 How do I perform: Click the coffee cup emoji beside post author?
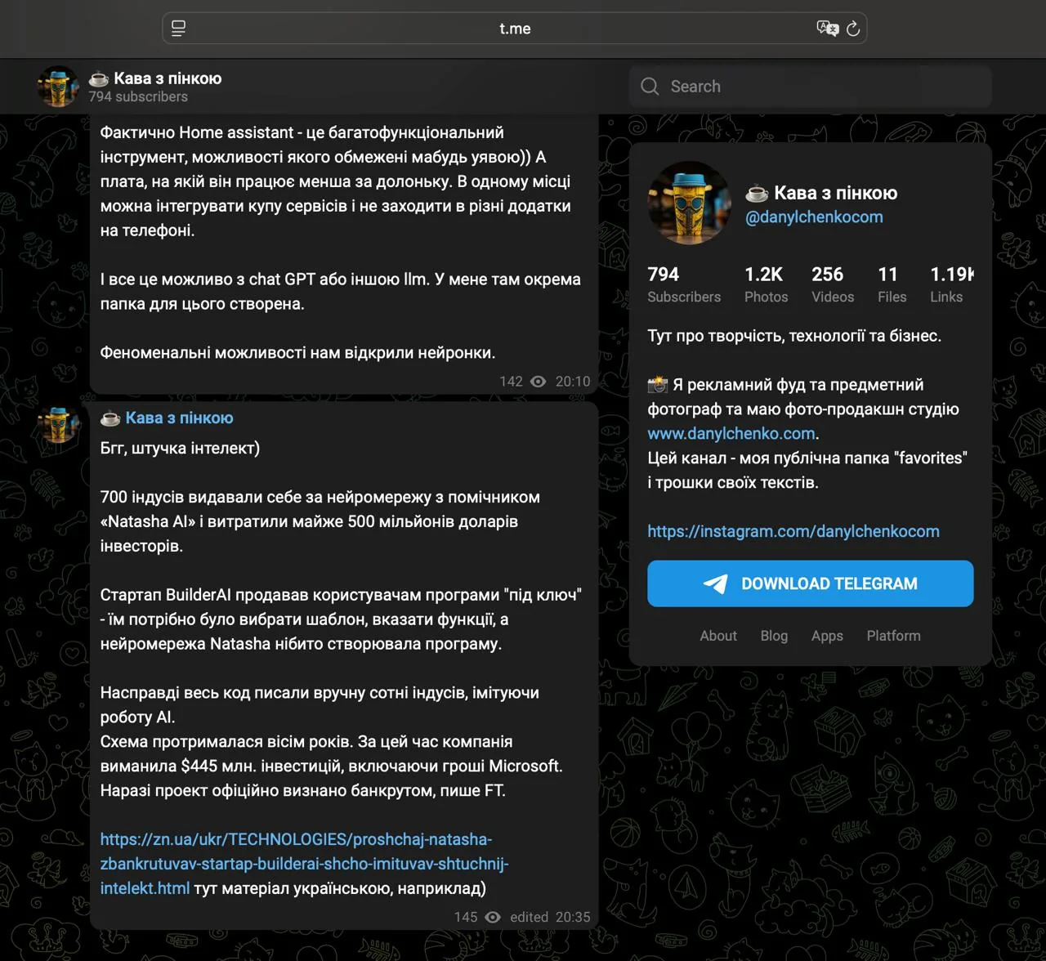point(110,418)
